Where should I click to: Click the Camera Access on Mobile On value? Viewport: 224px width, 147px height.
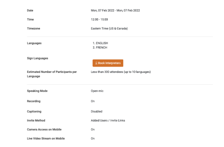[x=93, y=130]
